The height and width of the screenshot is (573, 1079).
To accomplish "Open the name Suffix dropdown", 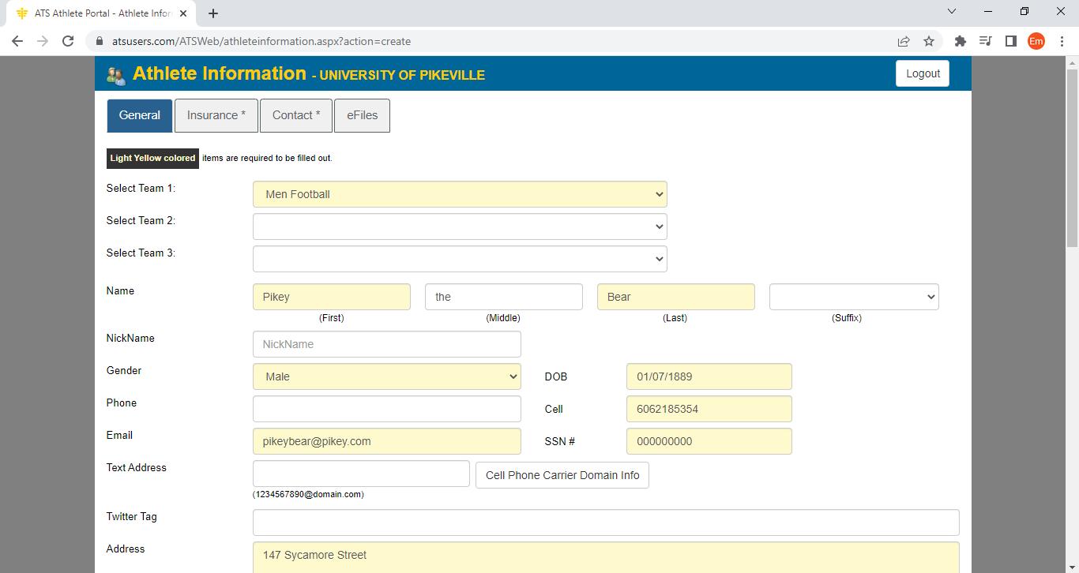I will tap(854, 297).
